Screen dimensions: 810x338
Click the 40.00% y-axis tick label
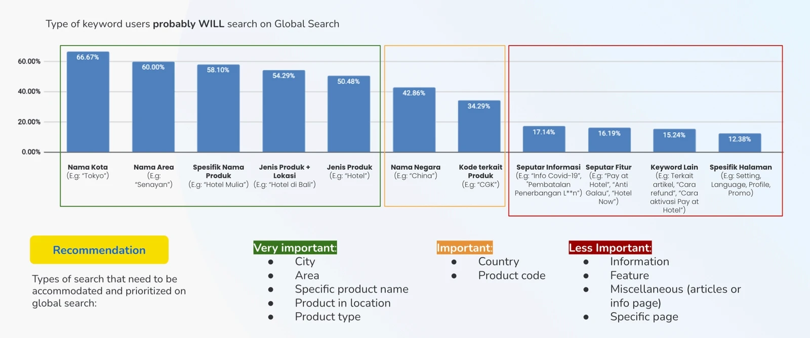(x=29, y=91)
